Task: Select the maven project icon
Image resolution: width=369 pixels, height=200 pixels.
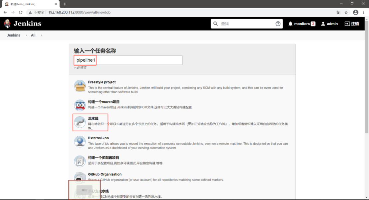Action: tap(80, 105)
